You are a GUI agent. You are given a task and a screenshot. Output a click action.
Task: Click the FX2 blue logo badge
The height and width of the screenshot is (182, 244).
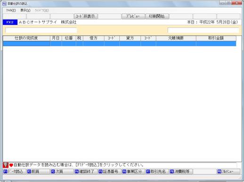coord(10,22)
